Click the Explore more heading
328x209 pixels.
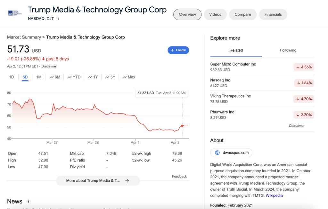225,38
